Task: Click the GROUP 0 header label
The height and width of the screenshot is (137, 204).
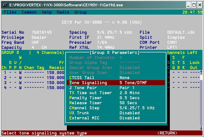Action: [x=10, y=52]
